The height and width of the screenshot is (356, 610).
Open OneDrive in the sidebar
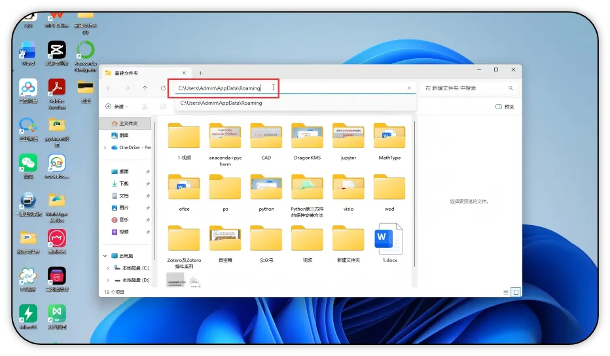pos(131,148)
